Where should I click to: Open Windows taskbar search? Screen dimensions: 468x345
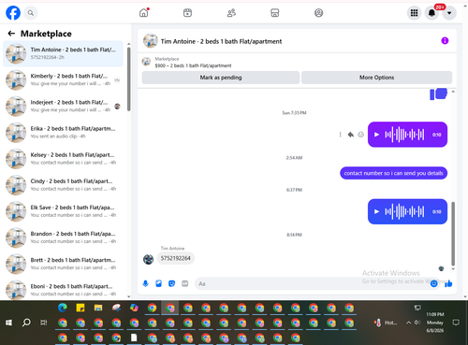coord(26,323)
